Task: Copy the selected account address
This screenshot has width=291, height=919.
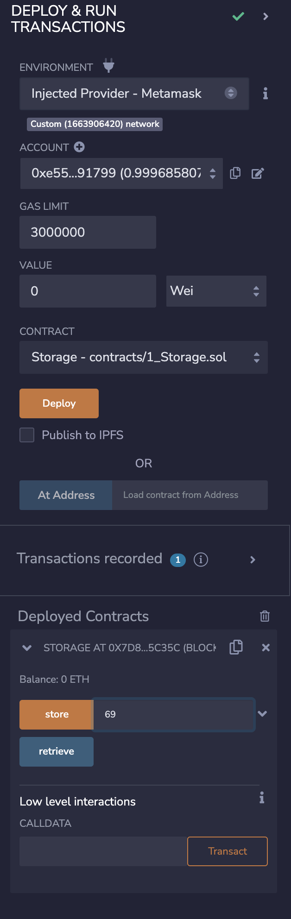Action: [235, 173]
